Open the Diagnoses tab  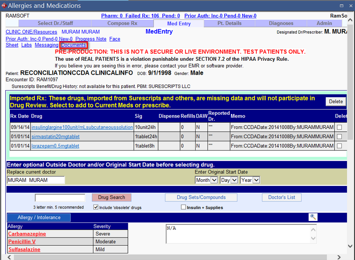tap(281, 23)
